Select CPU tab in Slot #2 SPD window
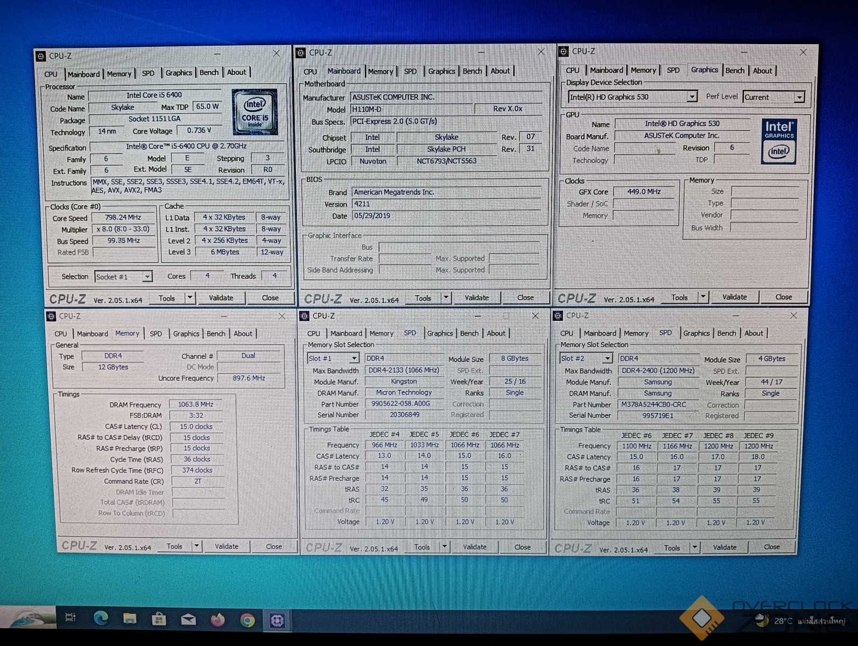This screenshot has height=646, width=858. (x=567, y=333)
